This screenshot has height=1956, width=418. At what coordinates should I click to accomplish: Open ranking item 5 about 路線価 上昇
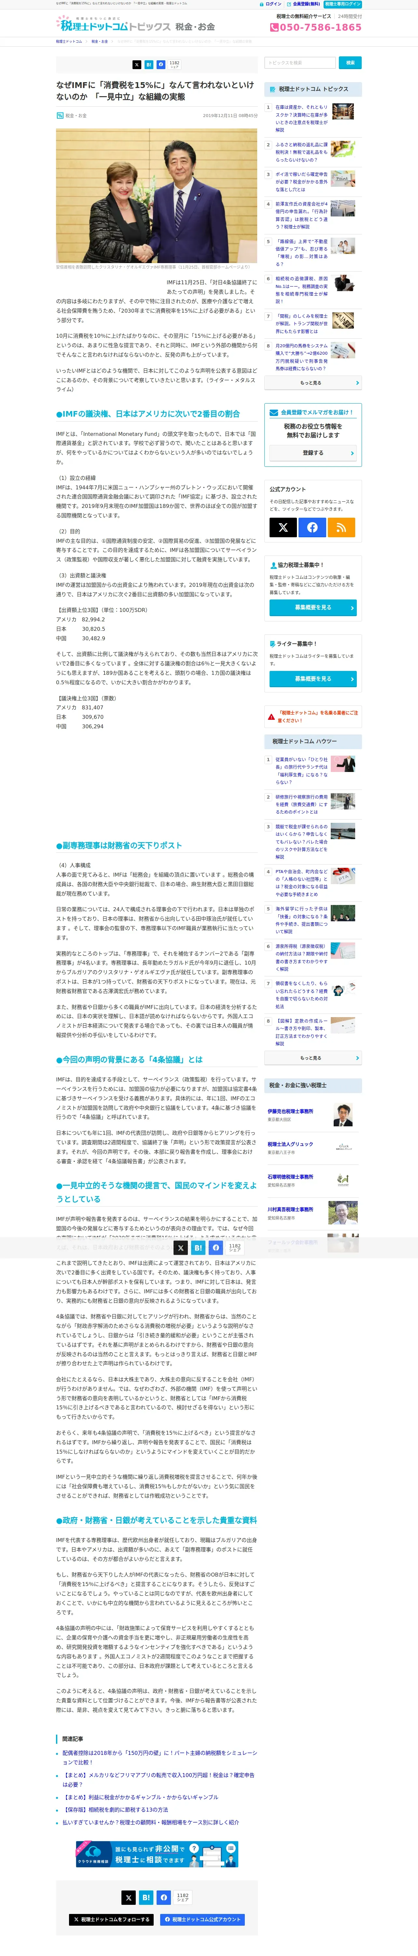pyautogui.click(x=302, y=253)
